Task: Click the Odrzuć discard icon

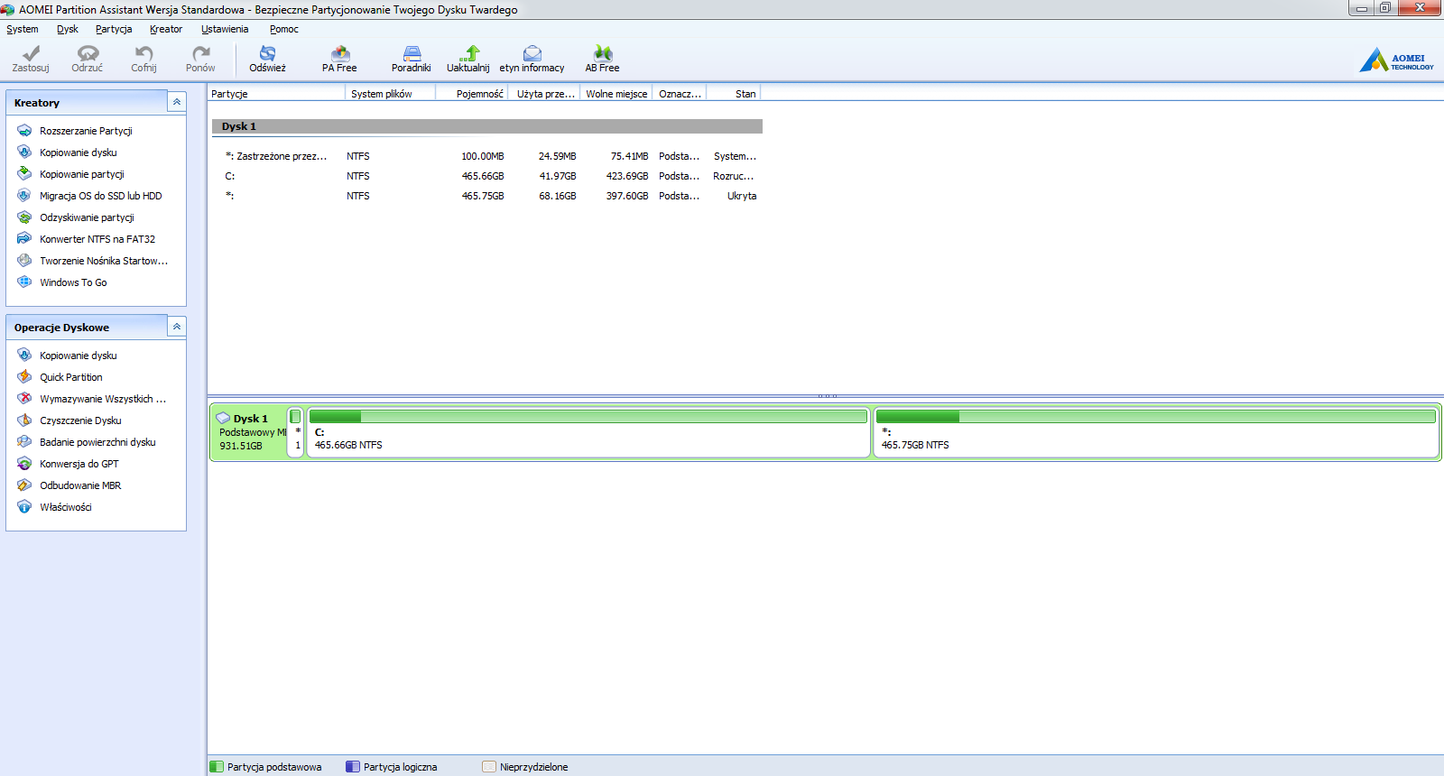Action: (x=88, y=53)
